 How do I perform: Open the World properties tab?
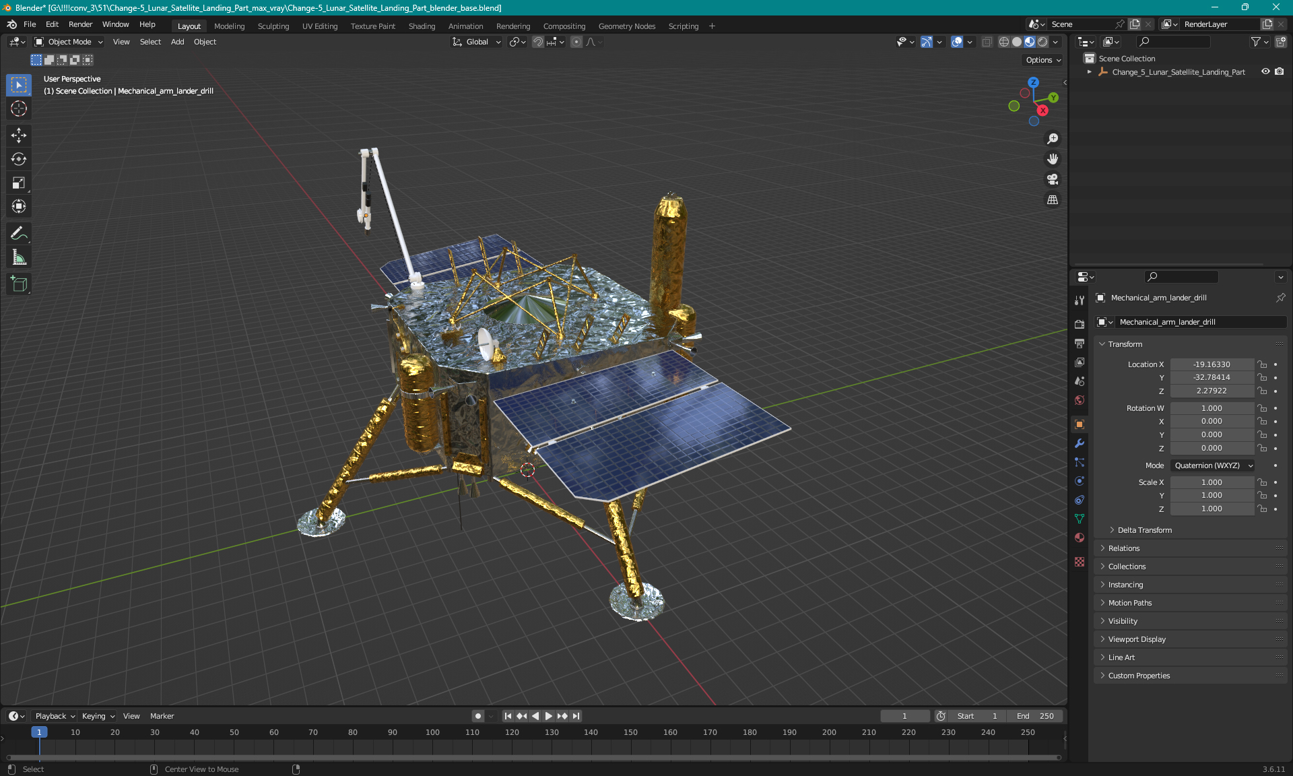click(x=1080, y=400)
